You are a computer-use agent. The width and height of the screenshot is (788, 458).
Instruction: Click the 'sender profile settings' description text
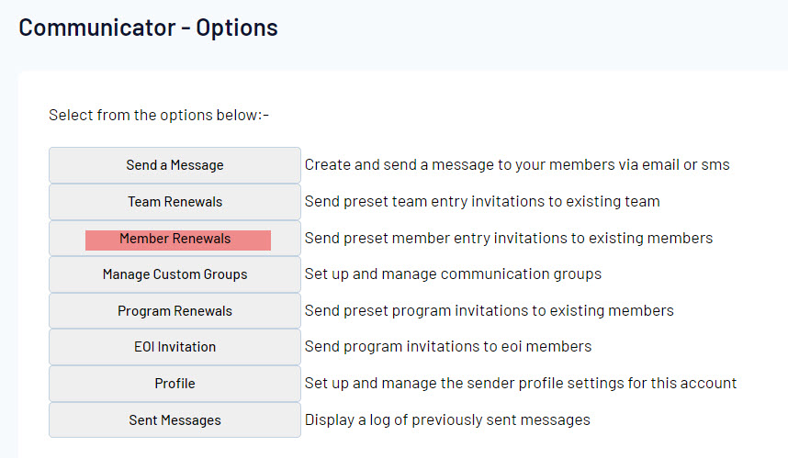click(521, 384)
